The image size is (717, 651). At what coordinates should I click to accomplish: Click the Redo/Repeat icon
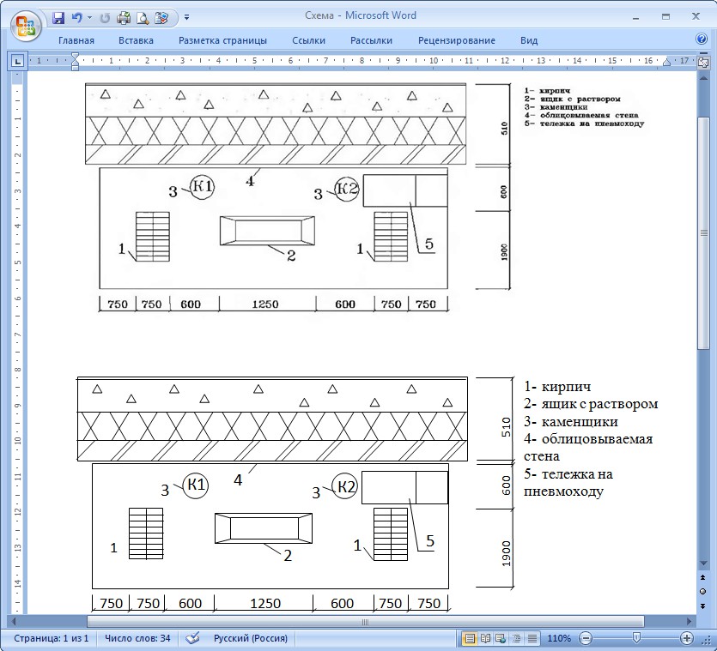click(105, 18)
